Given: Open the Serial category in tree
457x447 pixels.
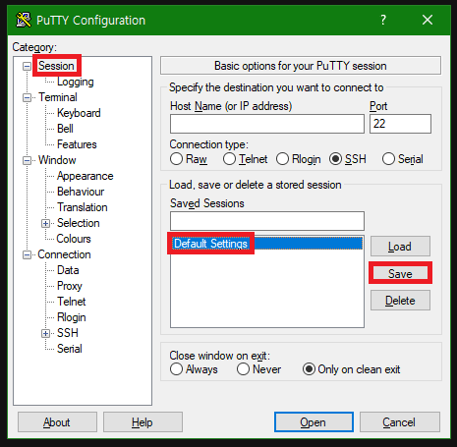Looking at the screenshot, I should click(x=70, y=349).
